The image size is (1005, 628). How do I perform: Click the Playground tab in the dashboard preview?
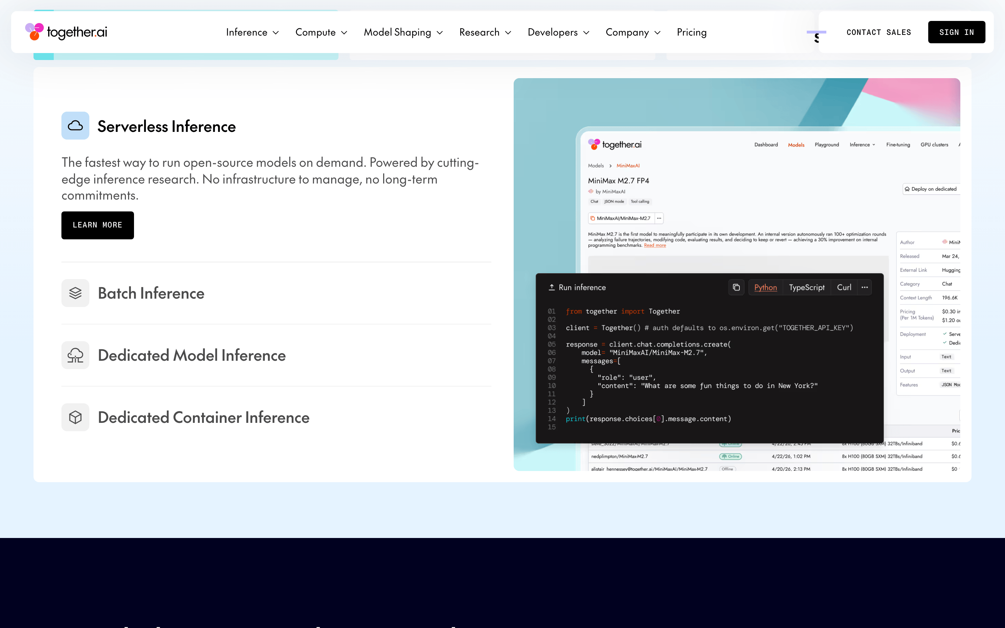826,144
